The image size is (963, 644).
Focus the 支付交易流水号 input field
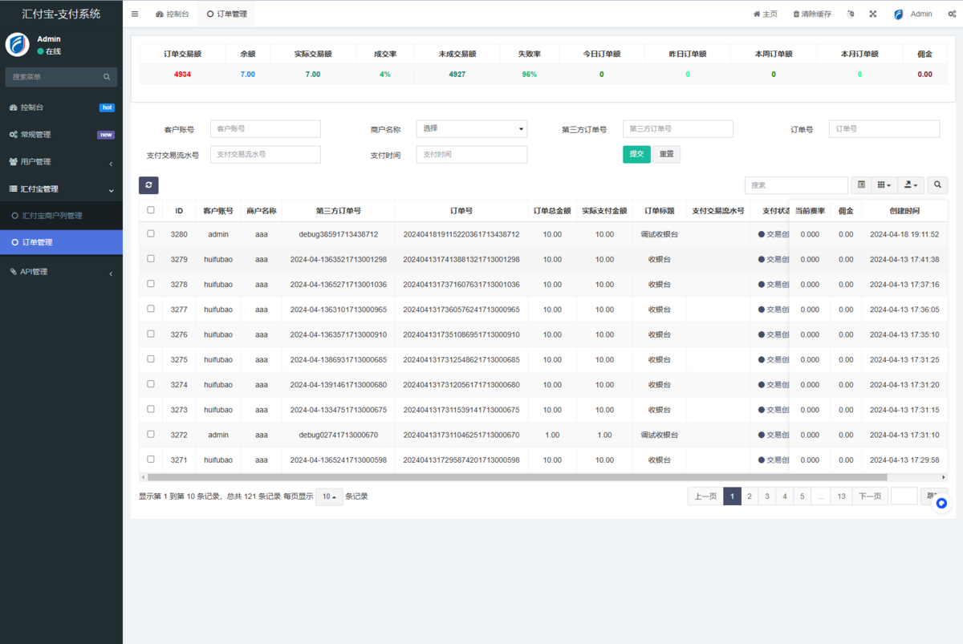[266, 154]
